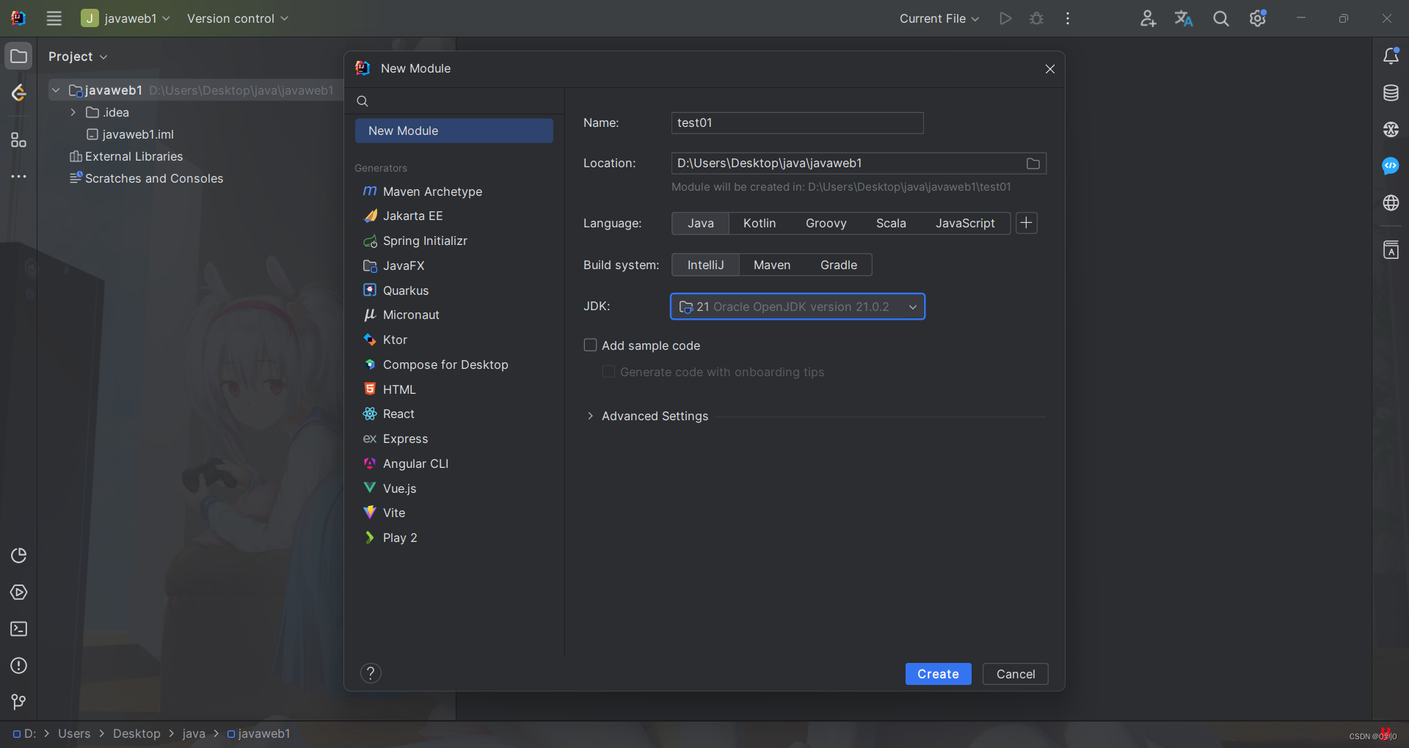1409x748 pixels.
Task: Select Scala as the language
Action: pos(891,223)
